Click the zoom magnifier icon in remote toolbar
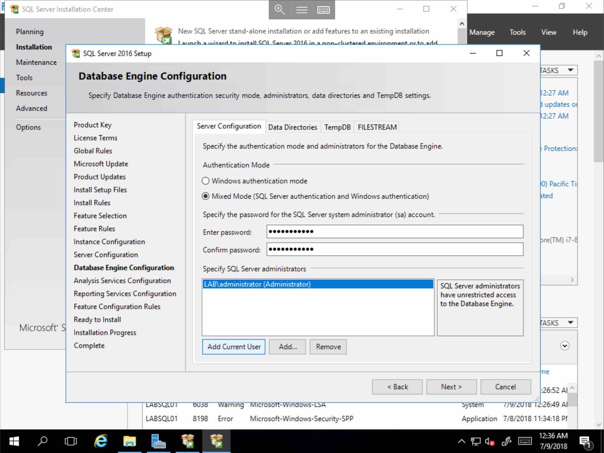 (280, 10)
